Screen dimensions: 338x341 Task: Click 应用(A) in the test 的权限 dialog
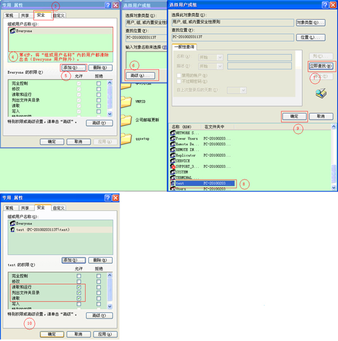(105, 334)
